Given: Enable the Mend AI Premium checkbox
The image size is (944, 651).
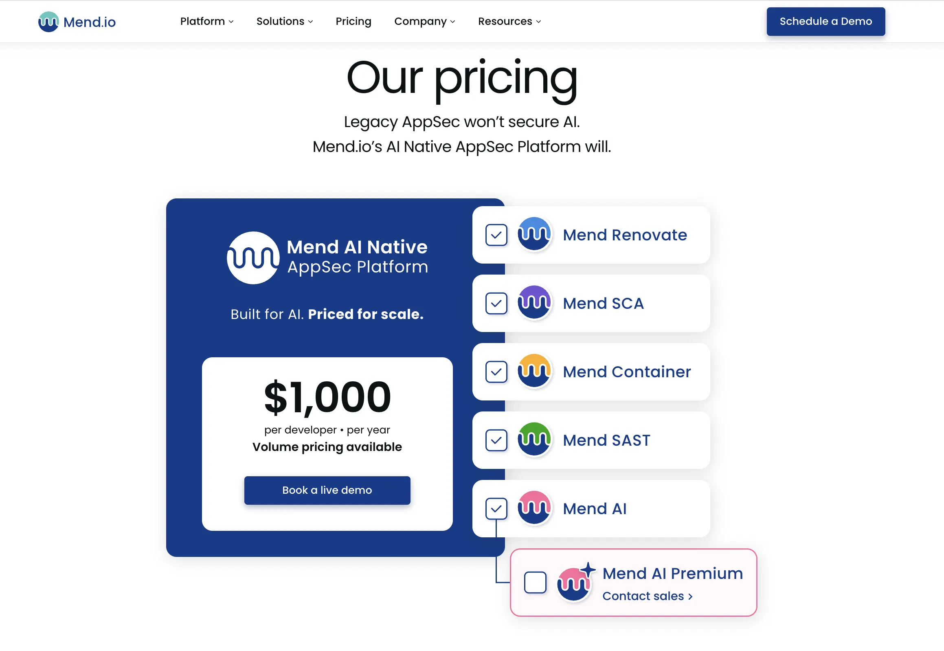Looking at the screenshot, I should pyautogui.click(x=535, y=583).
